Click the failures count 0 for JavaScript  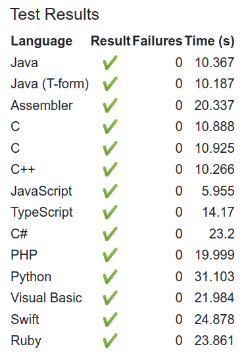coord(179,191)
